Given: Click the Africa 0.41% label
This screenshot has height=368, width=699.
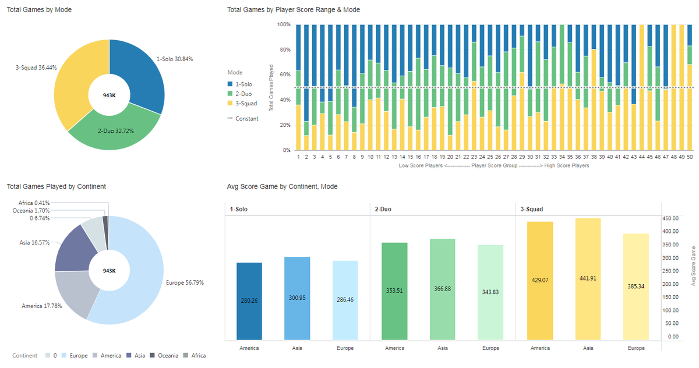Looking at the screenshot, I should coord(34,203).
